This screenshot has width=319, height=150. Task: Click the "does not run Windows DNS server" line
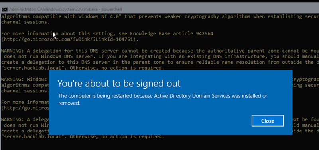pyautogui.click(x=161, y=56)
